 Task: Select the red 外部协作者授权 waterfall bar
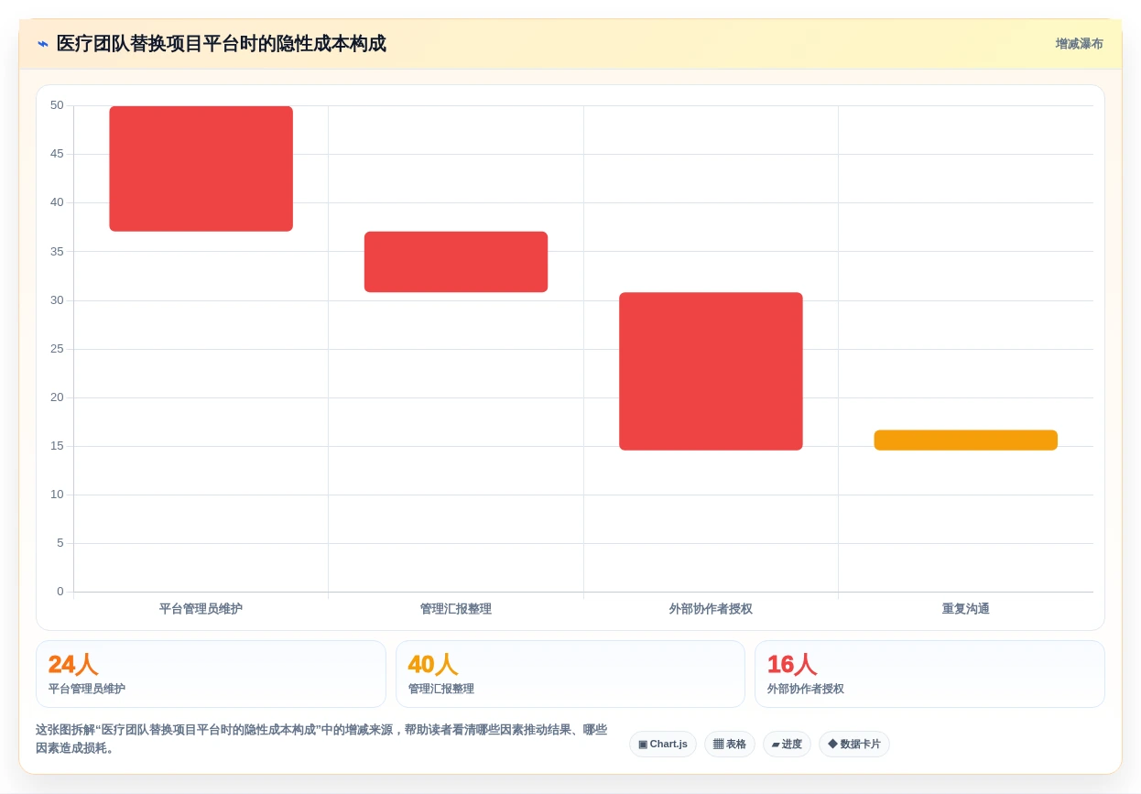pos(711,371)
